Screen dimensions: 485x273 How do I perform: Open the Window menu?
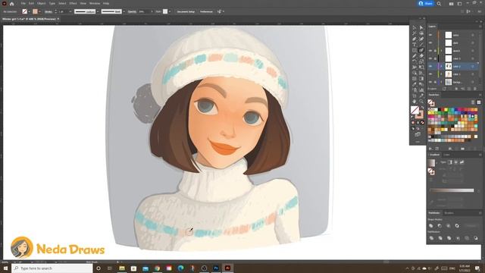coord(95,3)
